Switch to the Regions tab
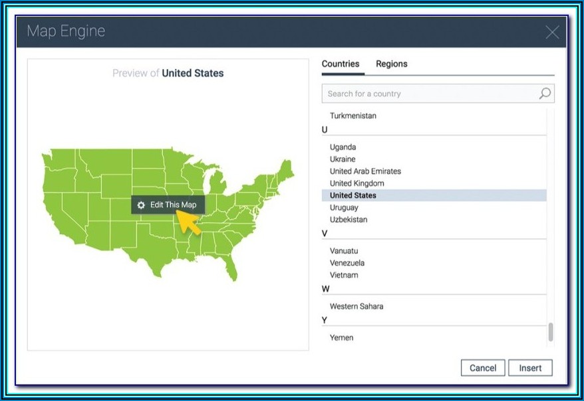This screenshot has height=401, width=584. [391, 64]
